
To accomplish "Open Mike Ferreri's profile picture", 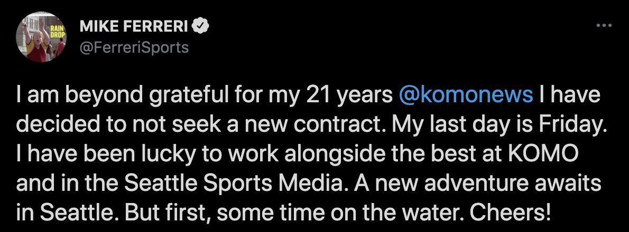I will click(41, 37).
